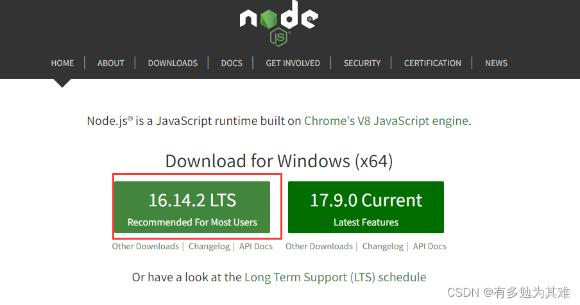Open API Docs for Current version
The width and height of the screenshot is (580, 305).
point(429,246)
